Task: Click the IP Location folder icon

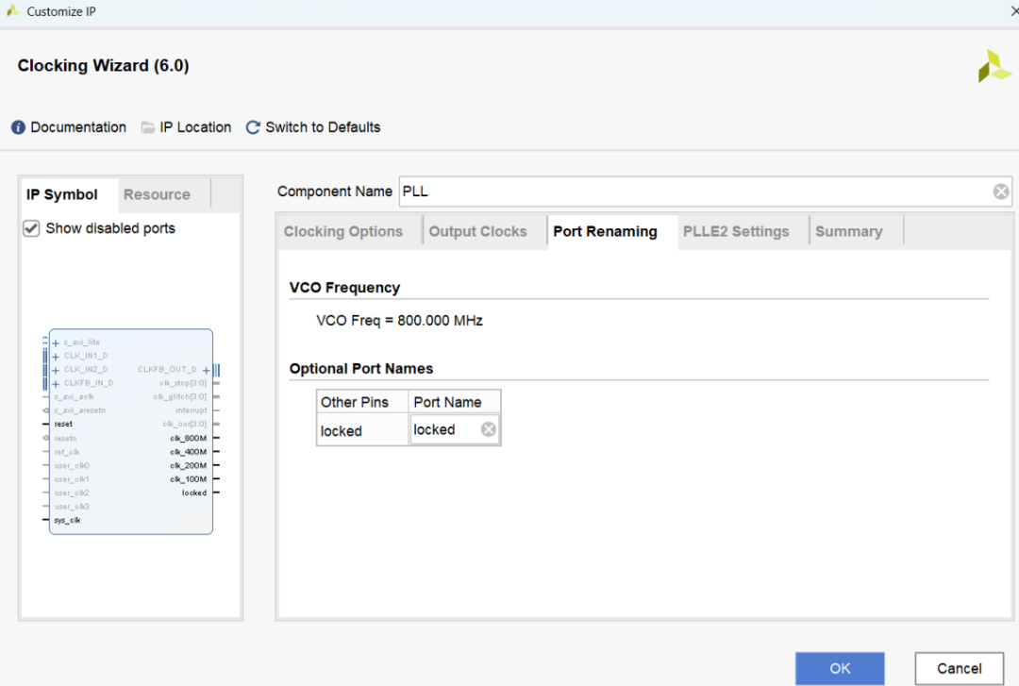Action: 148,127
